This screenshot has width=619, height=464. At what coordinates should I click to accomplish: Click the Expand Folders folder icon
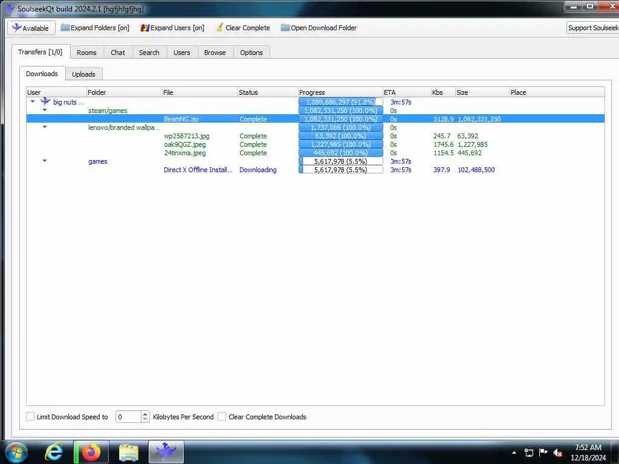[x=65, y=28]
